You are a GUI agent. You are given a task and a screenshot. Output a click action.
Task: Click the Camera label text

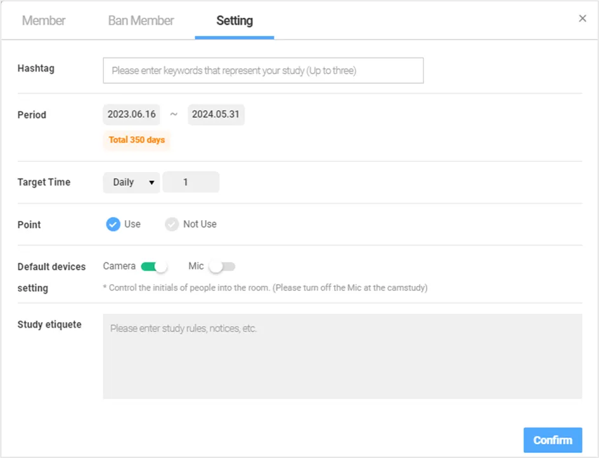119,266
